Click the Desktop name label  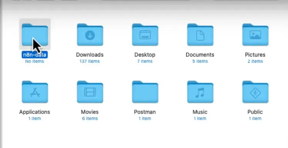[145, 55]
